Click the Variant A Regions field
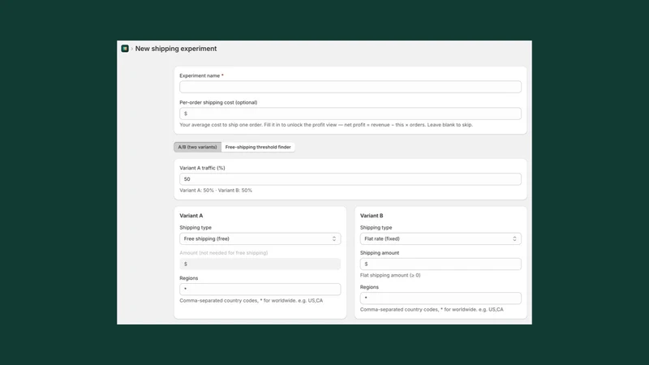This screenshot has width=649, height=365. click(x=260, y=290)
